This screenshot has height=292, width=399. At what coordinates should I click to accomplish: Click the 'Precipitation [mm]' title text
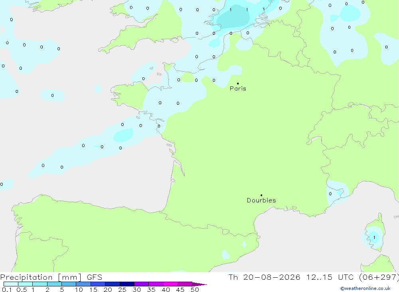(41, 277)
